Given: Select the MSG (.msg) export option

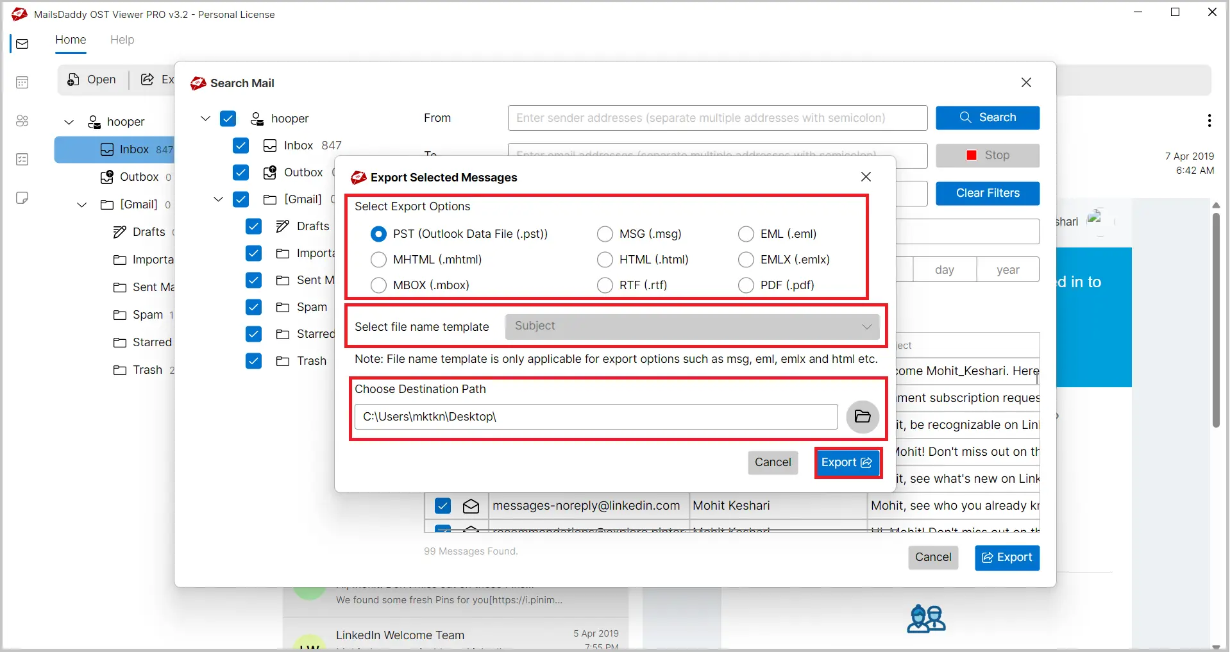Looking at the screenshot, I should click(x=605, y=234).
